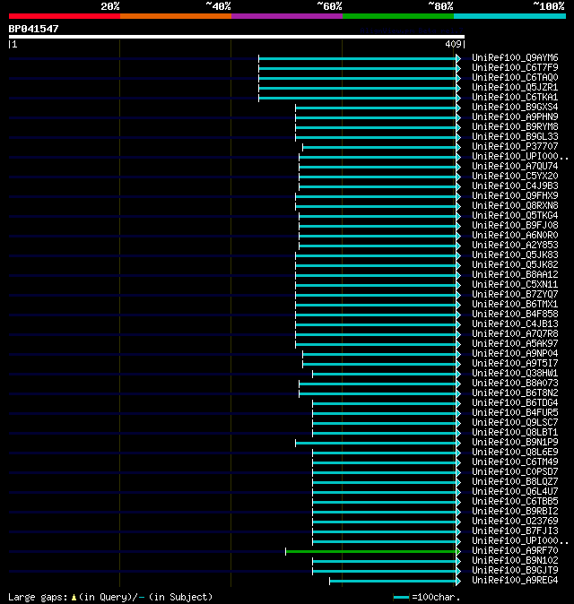Select the UniRef100_A9NP04 label
This screenshot has height=604, width=574.
click(515, 354)
